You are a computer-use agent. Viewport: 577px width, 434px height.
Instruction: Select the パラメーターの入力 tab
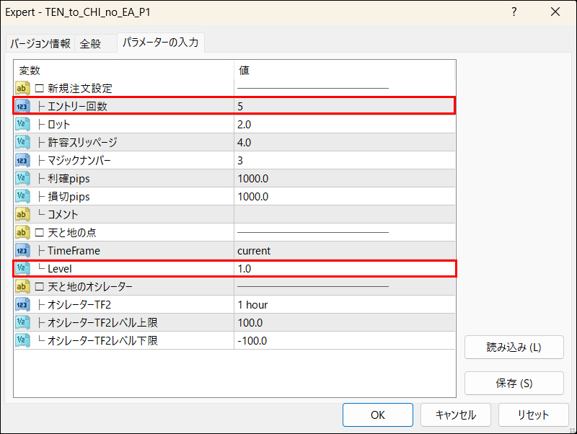pos(160,43)
